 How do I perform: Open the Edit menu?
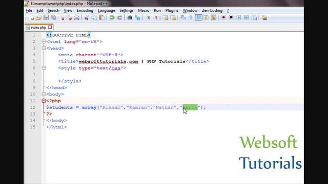tap(40, 10)
